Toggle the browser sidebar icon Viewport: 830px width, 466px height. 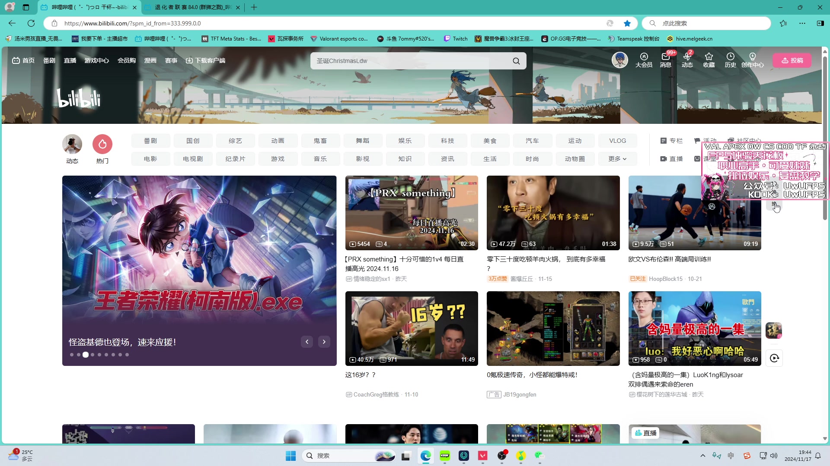[820, 23]
